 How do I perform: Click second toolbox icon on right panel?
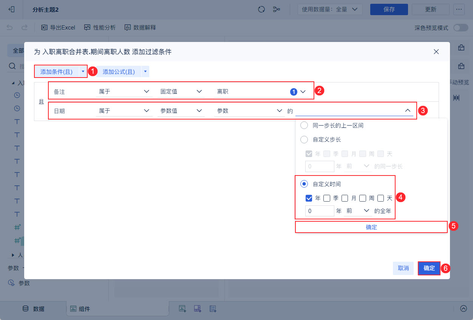tap(461, 66)
